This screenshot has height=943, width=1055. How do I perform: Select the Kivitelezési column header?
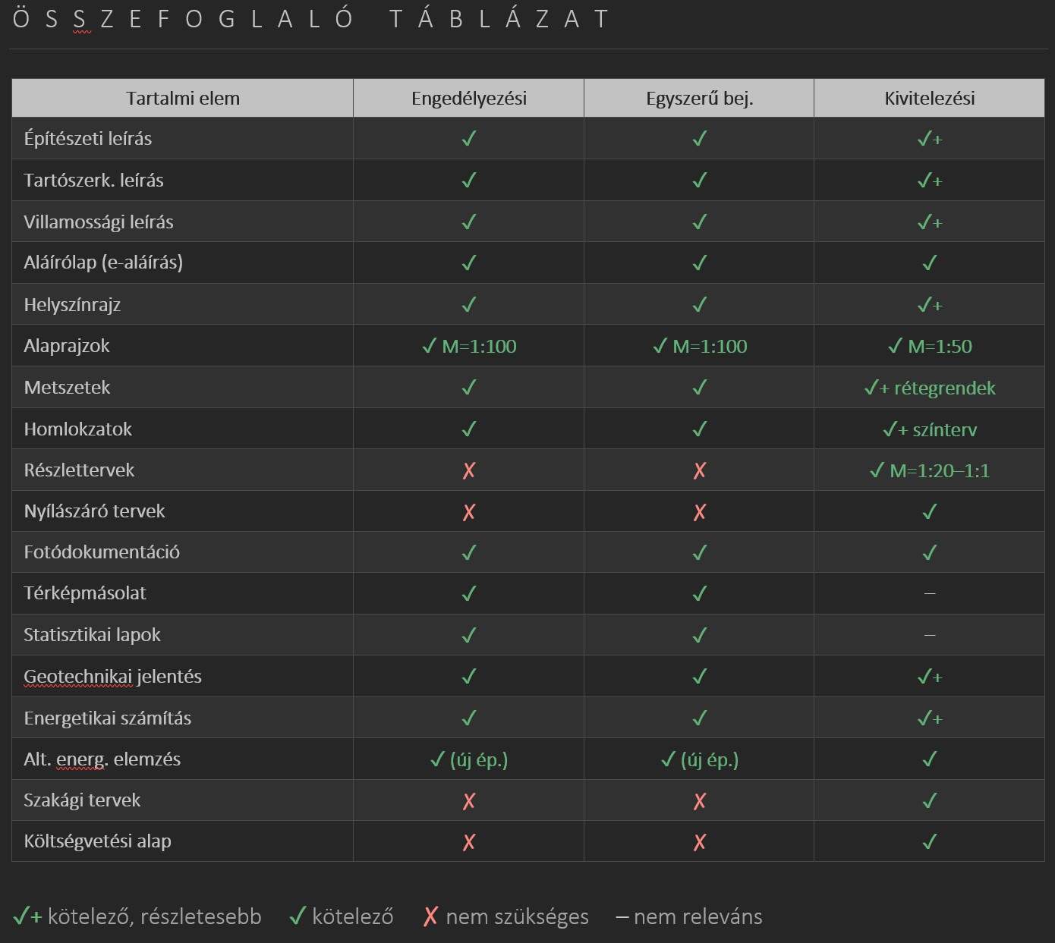coord(930,99)
